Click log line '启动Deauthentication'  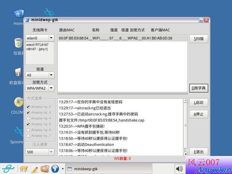[x=86, y=145]
